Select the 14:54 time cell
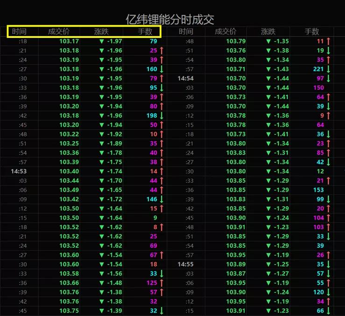The image size is (345, 316). (185, 78)
